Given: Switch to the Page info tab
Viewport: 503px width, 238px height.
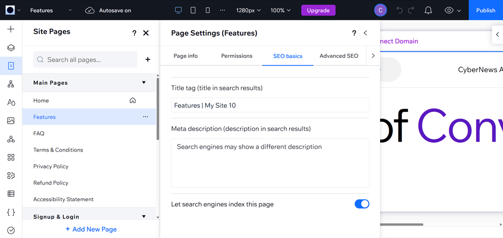Looking at the screenshot, I should point(185,56).
